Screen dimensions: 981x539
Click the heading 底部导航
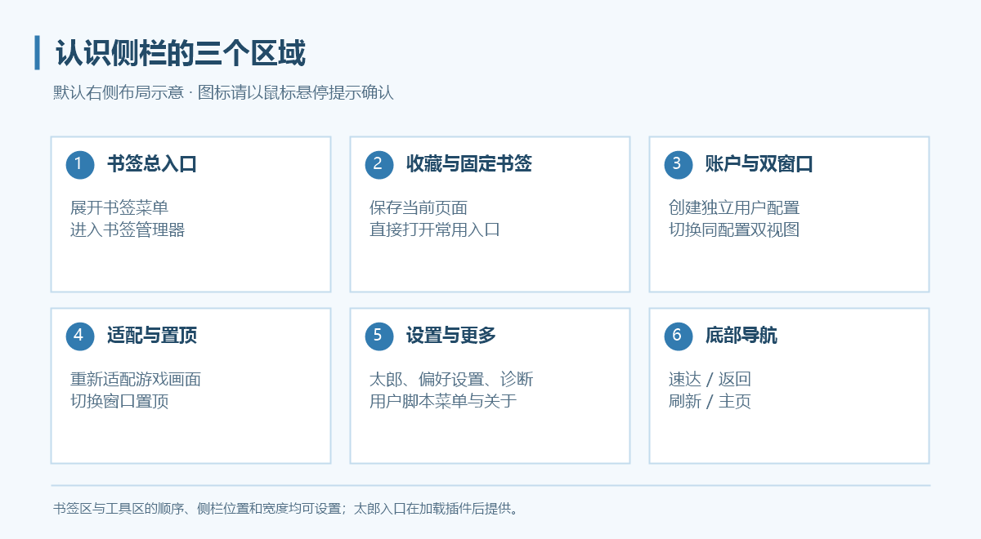(741, 336)
